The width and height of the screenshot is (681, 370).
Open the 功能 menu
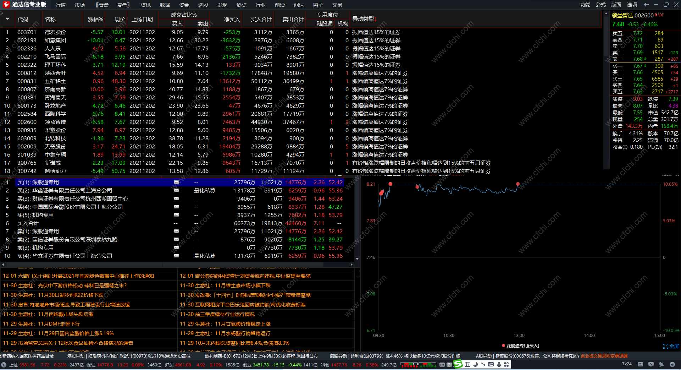click(585, 5)
